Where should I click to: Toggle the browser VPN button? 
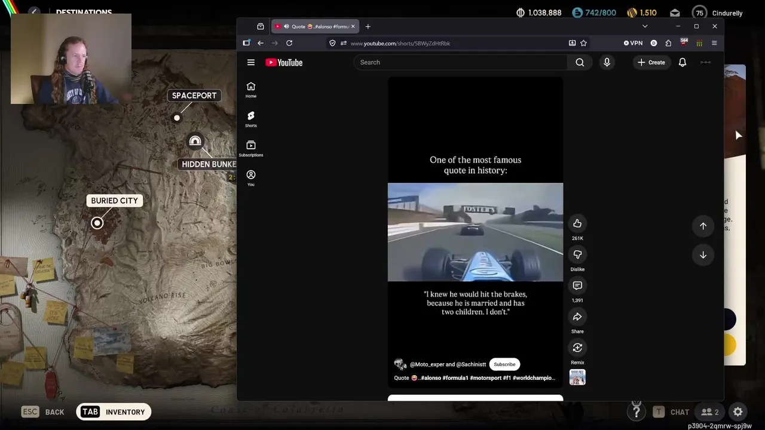[633, 43]
